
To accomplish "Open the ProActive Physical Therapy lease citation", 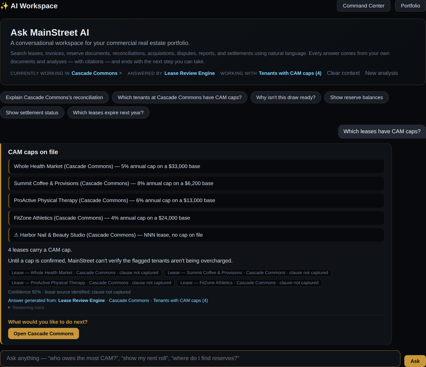I will [91, 283].
